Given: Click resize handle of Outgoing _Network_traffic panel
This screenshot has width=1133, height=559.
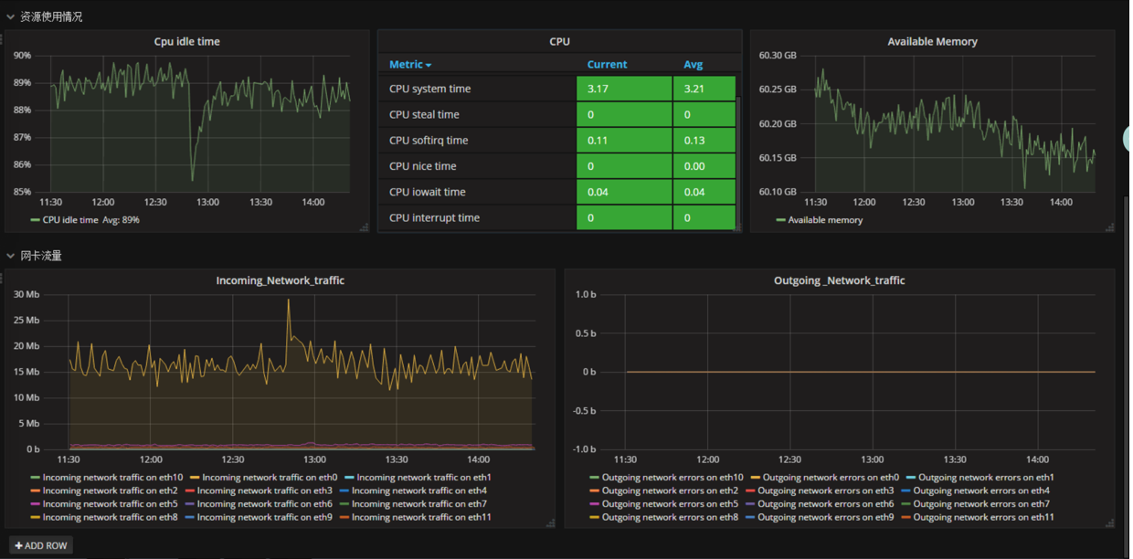Looking at the screenshot, I should (1110, 523).
